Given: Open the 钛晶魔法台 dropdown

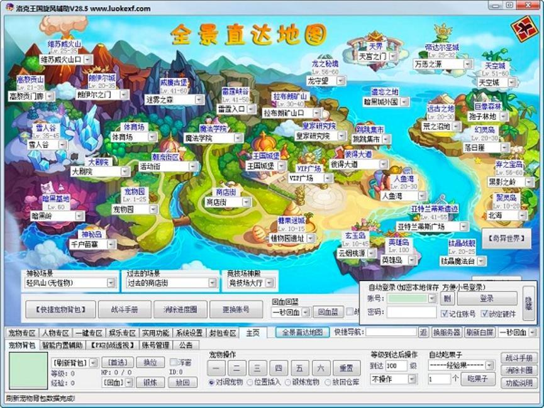Looking at the screenshot, I should [481, 262].
